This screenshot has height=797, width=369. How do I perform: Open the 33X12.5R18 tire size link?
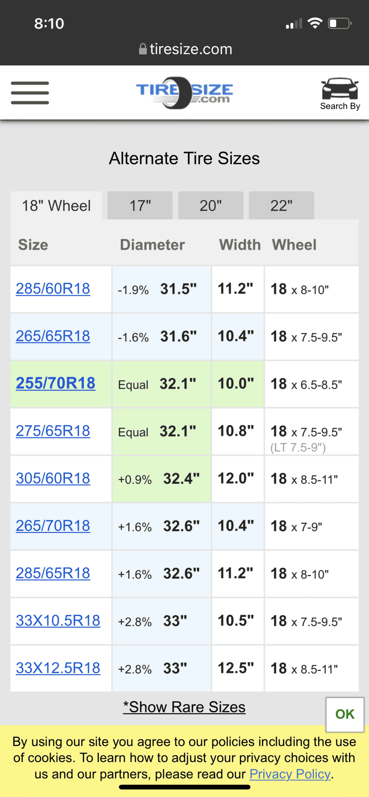(x=58, y=668)
